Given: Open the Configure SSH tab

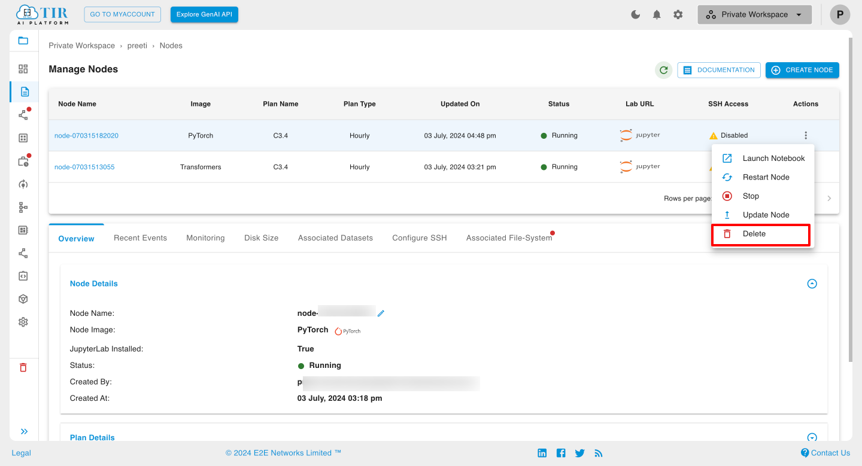Looking at the screenshot, I should point(420,238).
